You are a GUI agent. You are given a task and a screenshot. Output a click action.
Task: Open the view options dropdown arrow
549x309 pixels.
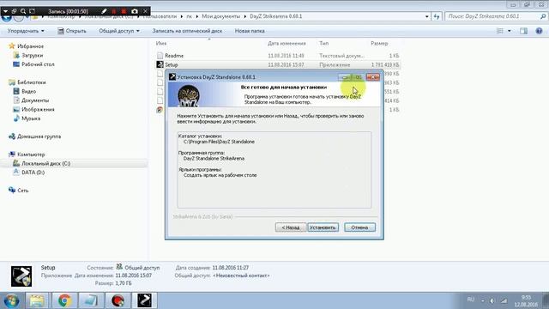pos(509,31)
